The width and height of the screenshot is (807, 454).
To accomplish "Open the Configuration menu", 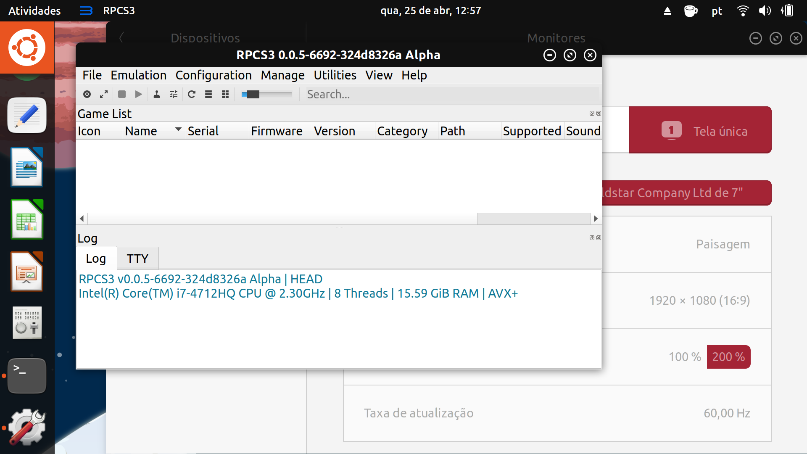I will click(x=214, y=75).
